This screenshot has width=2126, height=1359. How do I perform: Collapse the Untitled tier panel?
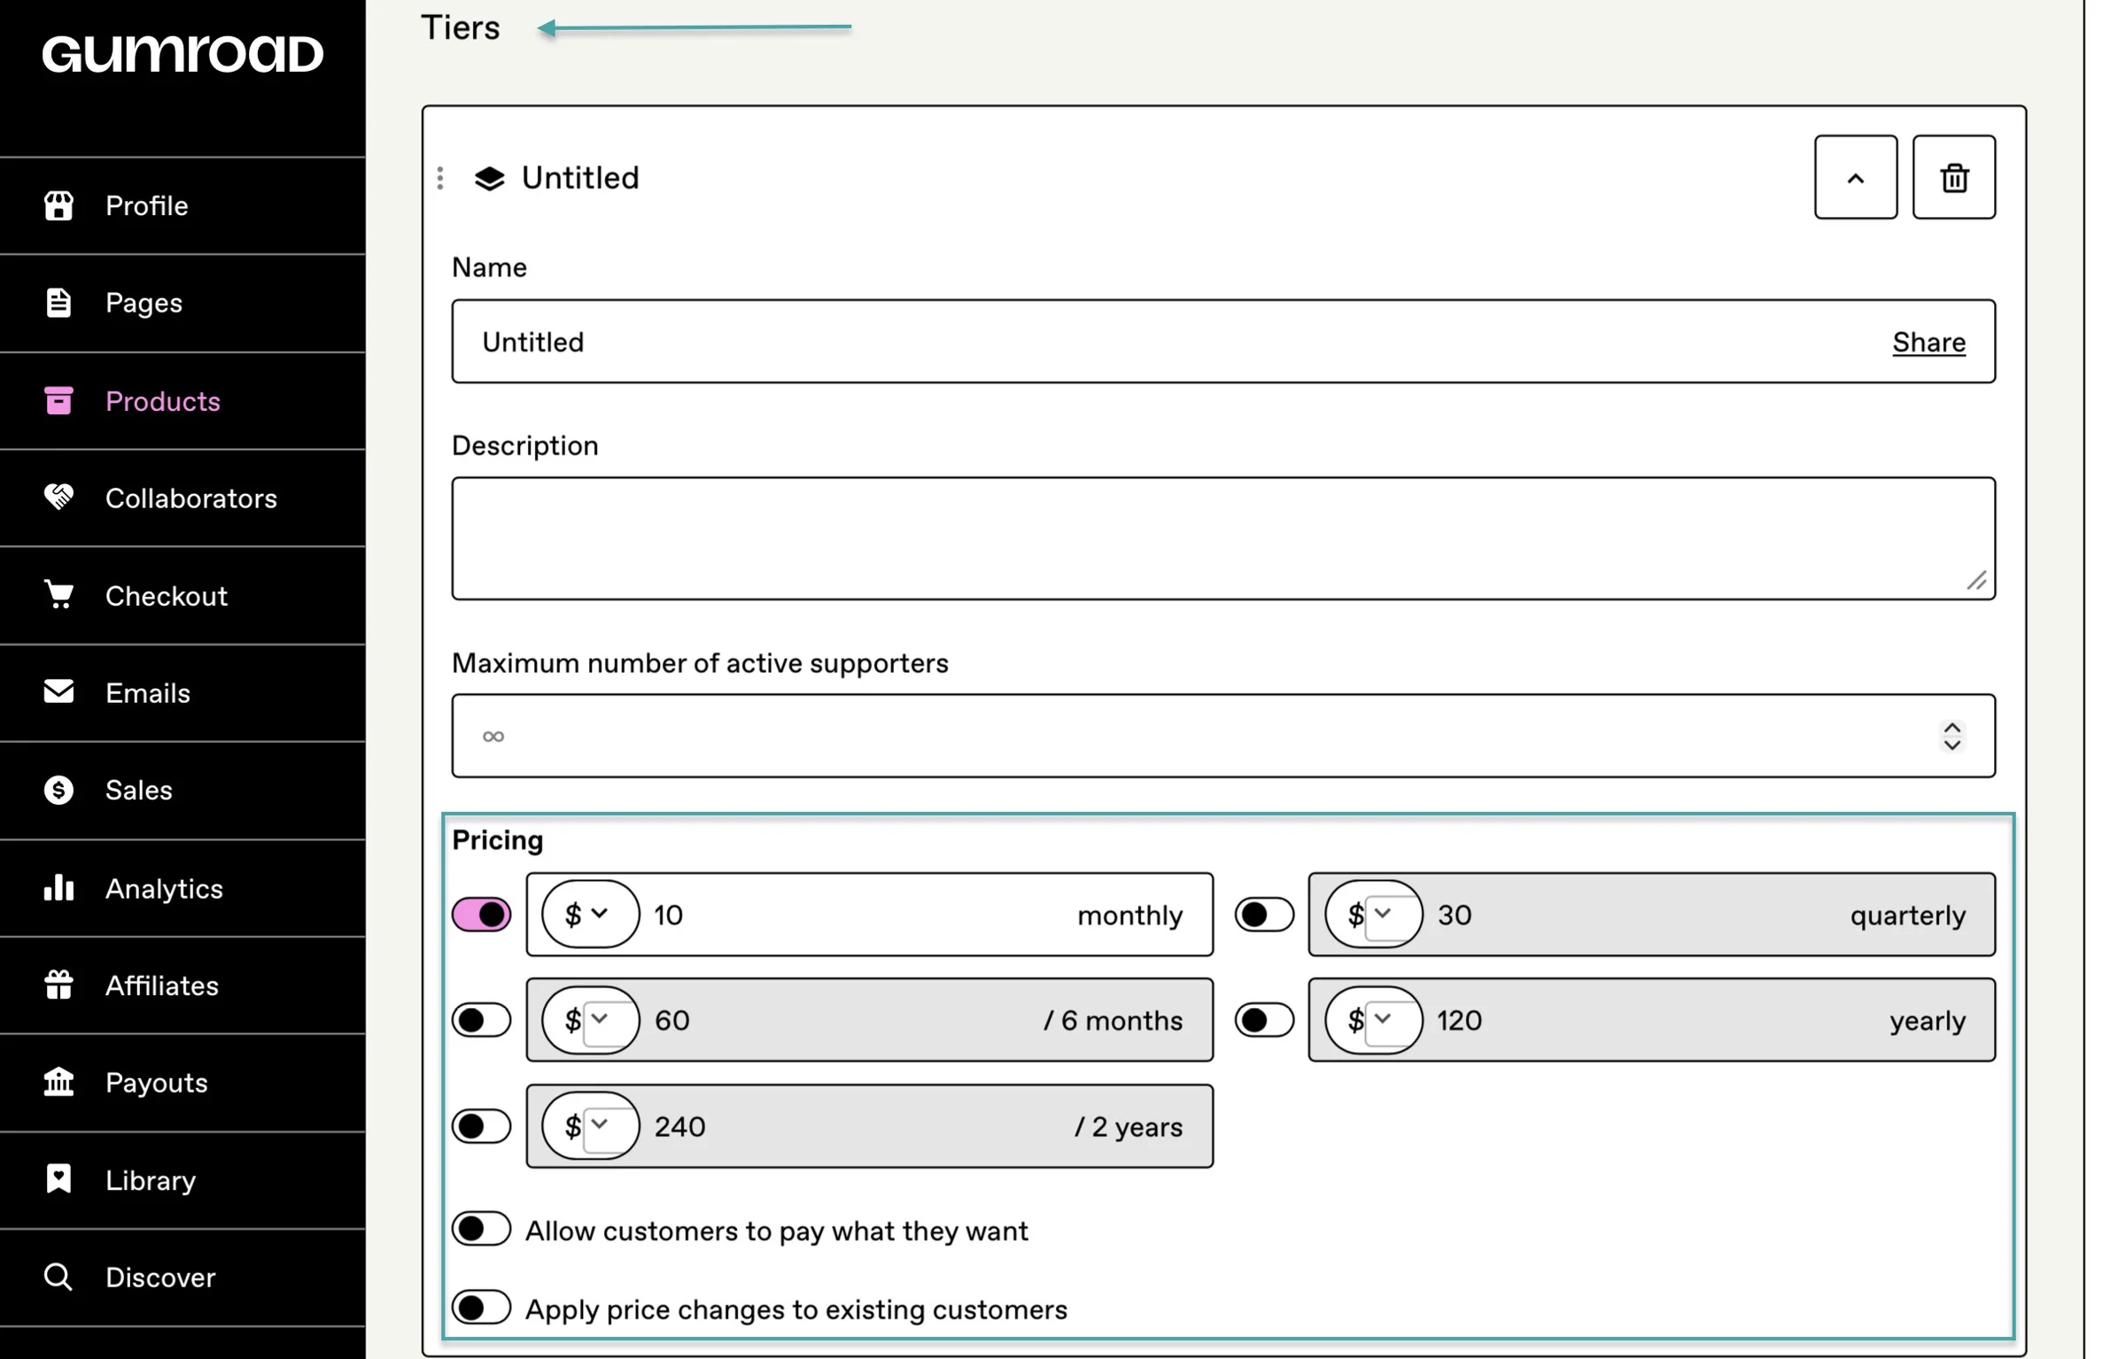(x=1855, y=177)
